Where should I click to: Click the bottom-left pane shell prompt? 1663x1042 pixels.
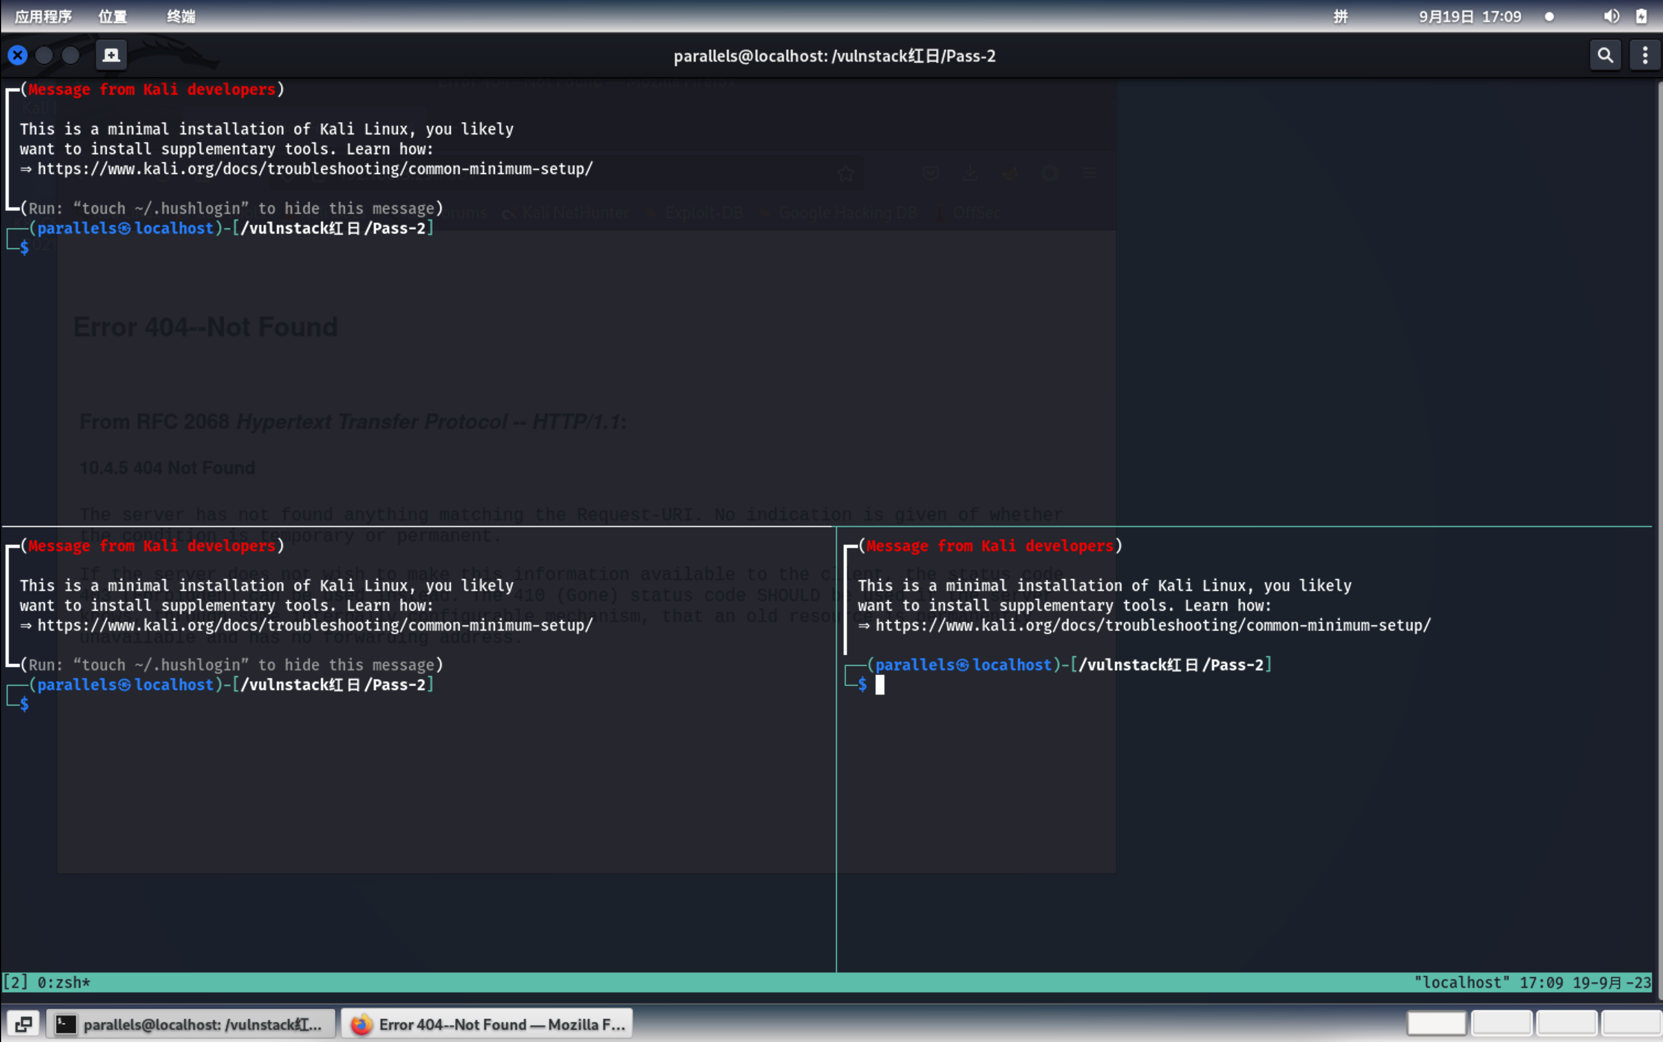pyautogui.click(x=24, y=703)
